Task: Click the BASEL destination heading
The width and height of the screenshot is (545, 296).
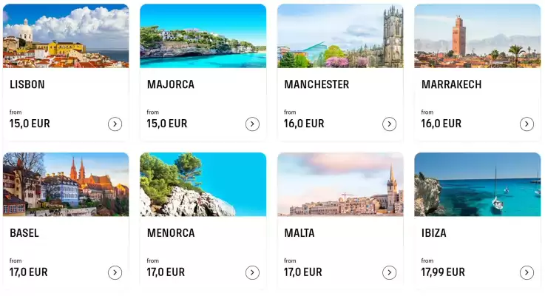Action: [24, 233]
